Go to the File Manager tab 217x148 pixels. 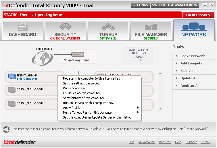[x=151, y=31]
